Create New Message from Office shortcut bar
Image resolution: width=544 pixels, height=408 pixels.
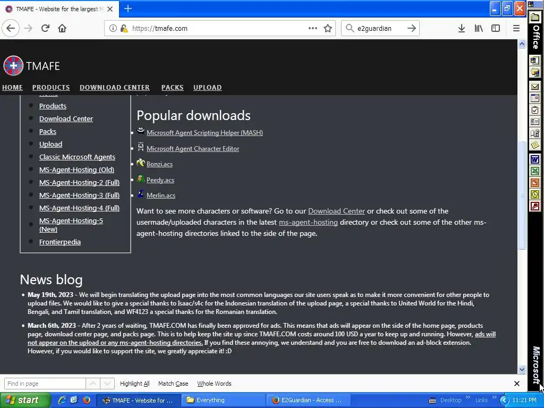pyautogui.click(x=534, y=87)
